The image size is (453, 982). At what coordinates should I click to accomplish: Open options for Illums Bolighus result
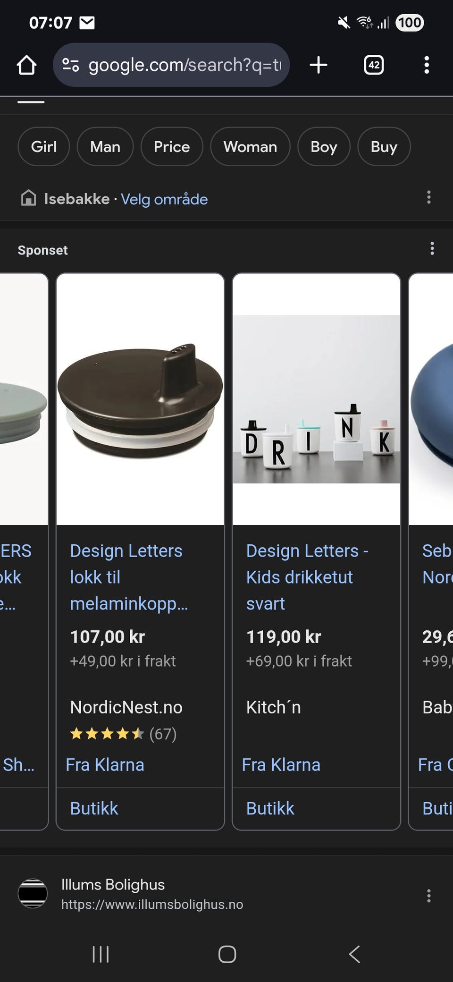click(x=429, y=896)
